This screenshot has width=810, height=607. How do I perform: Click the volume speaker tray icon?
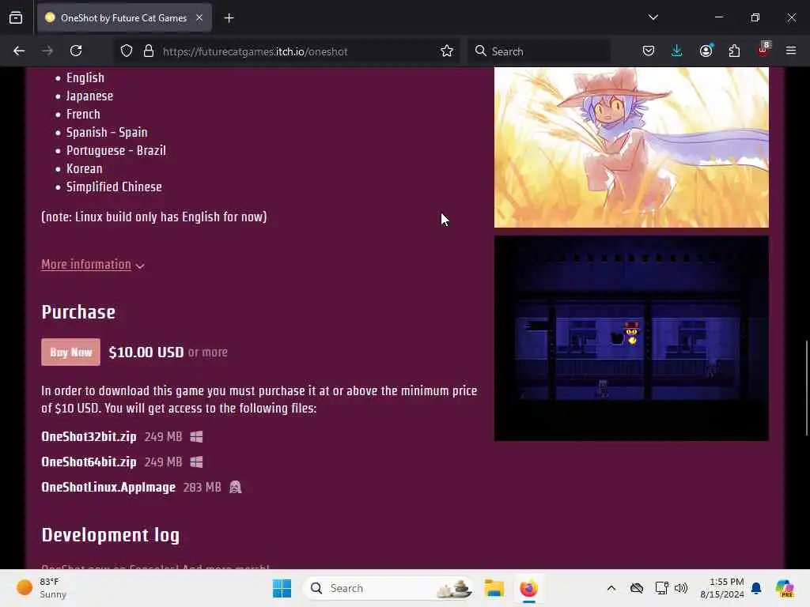[681, 588]
